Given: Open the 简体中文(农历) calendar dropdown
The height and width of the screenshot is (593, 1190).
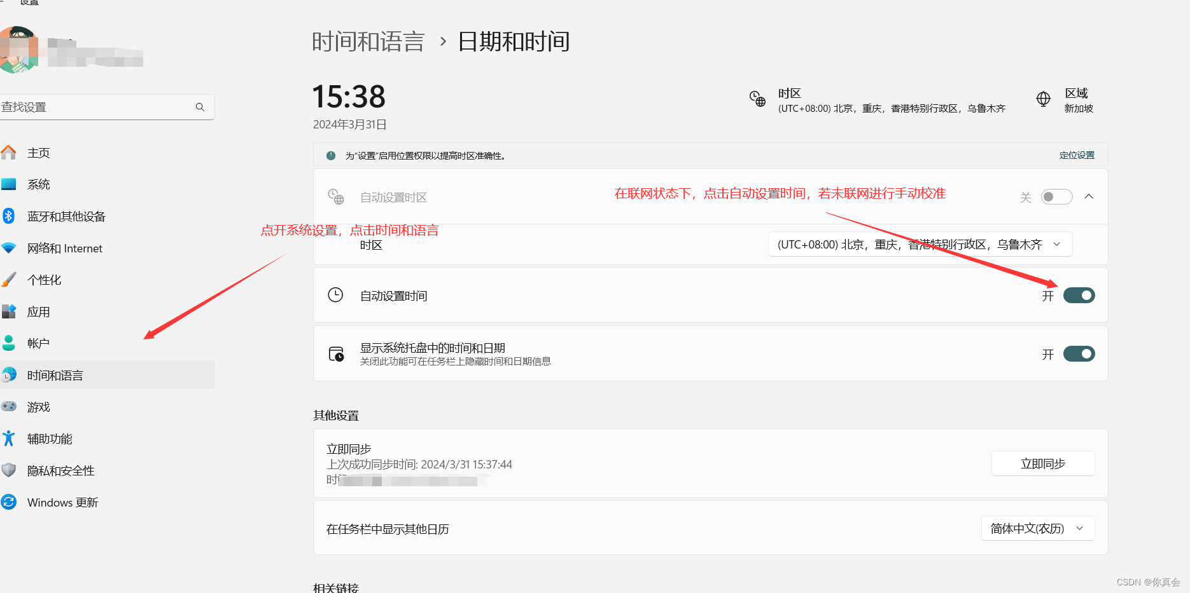Looking at the screenshot, I should tap(1038, 529).
